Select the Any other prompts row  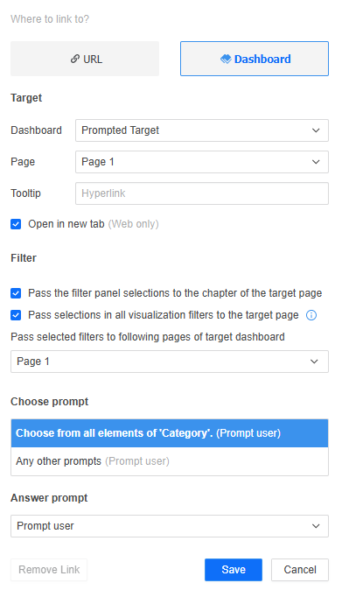[170, 461]
